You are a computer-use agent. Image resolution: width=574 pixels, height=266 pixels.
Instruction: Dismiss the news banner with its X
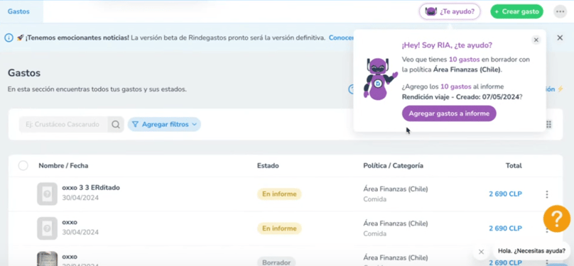560,38
